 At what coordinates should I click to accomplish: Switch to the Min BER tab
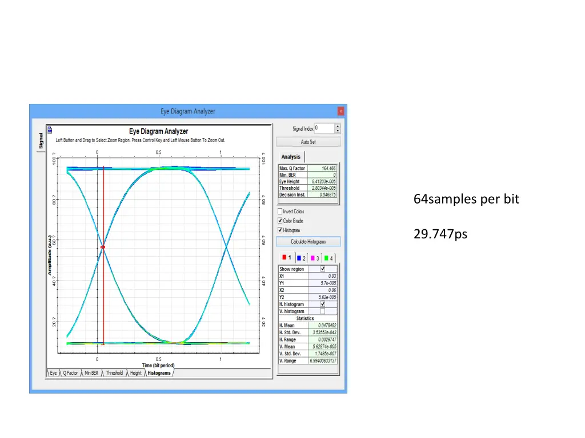[91, 373]
